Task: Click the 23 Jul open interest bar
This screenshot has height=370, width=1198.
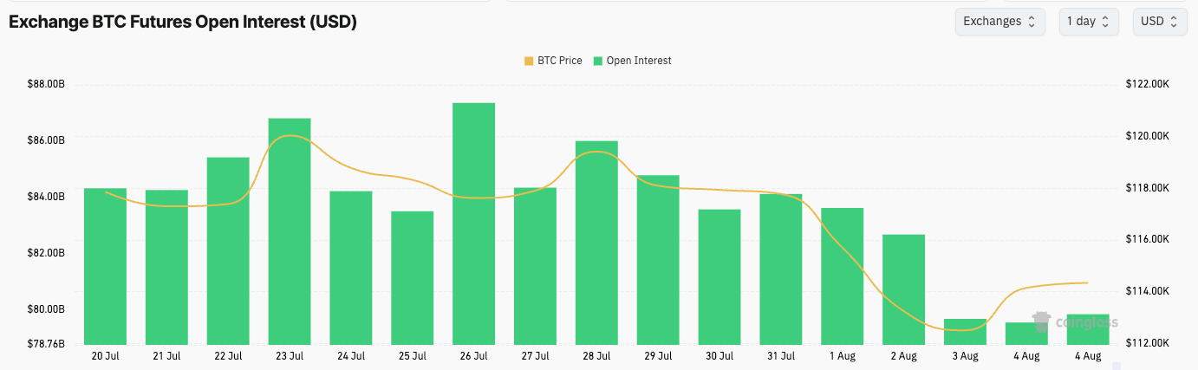Action: coord(290,231)
